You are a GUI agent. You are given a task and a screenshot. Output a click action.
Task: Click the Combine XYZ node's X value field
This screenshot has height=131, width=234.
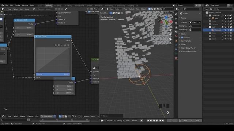click(24, 28)
